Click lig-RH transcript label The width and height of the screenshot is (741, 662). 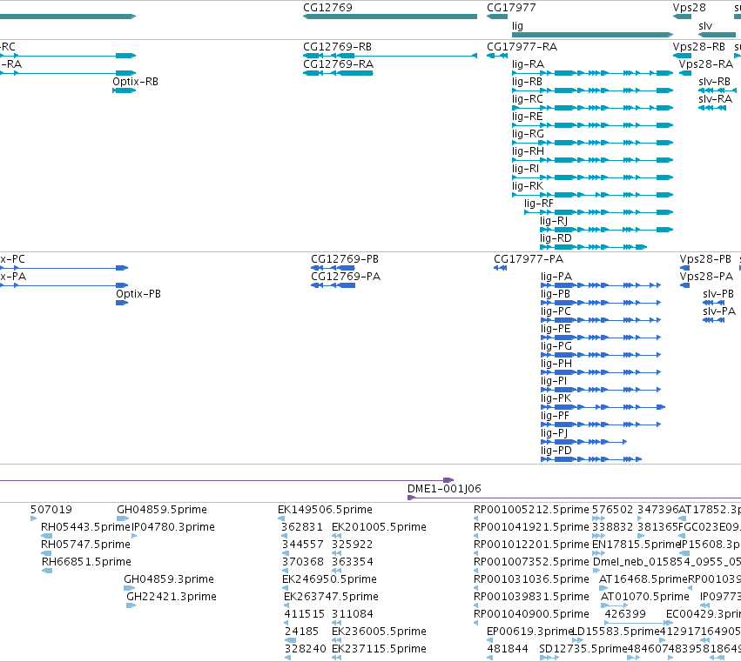[x=528, y=151]
